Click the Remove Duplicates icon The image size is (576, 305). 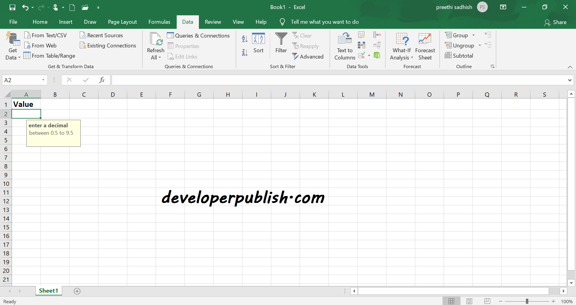[x=361, y=45]
